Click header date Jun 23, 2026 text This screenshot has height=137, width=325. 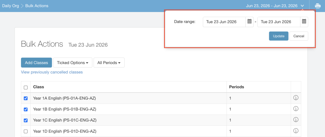point(272,6)
